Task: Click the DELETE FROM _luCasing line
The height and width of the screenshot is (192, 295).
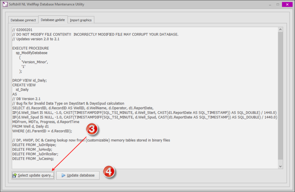Action: pyautogui.click(x=33, y=159)
